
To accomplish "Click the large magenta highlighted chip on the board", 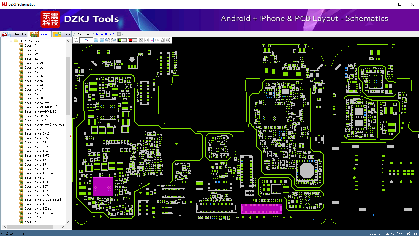I will pyautogui.click(x=103, y=186).
